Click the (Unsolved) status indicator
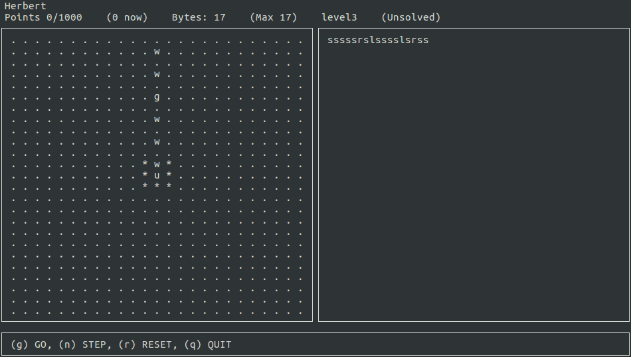This screenshot has width=631, height=357. click(410, 17)
